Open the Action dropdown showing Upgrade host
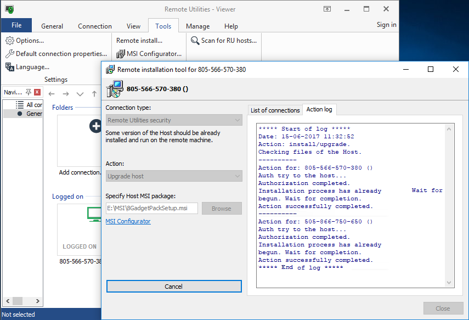Image resolution: width=469 pixels, height=320 pixels. click(x=174, y=176)
